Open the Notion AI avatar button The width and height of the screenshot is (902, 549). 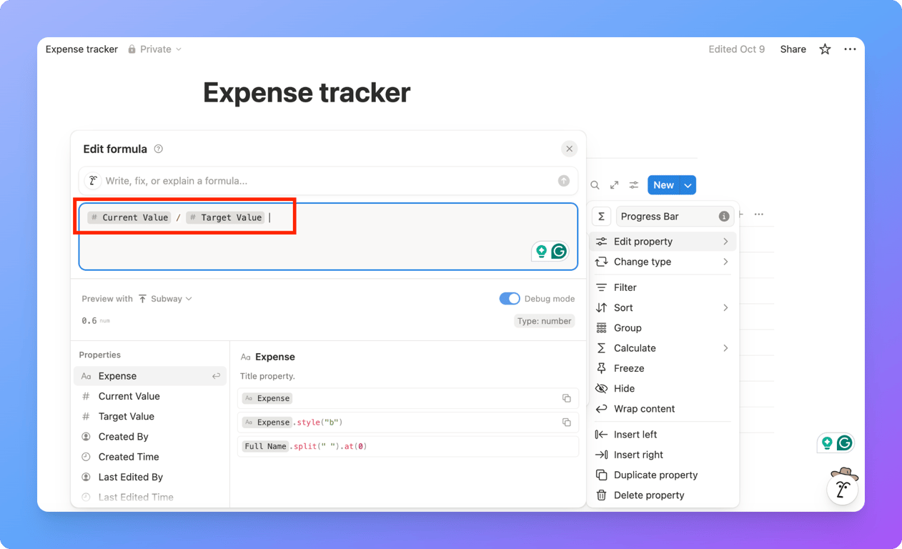click(843, 489)
